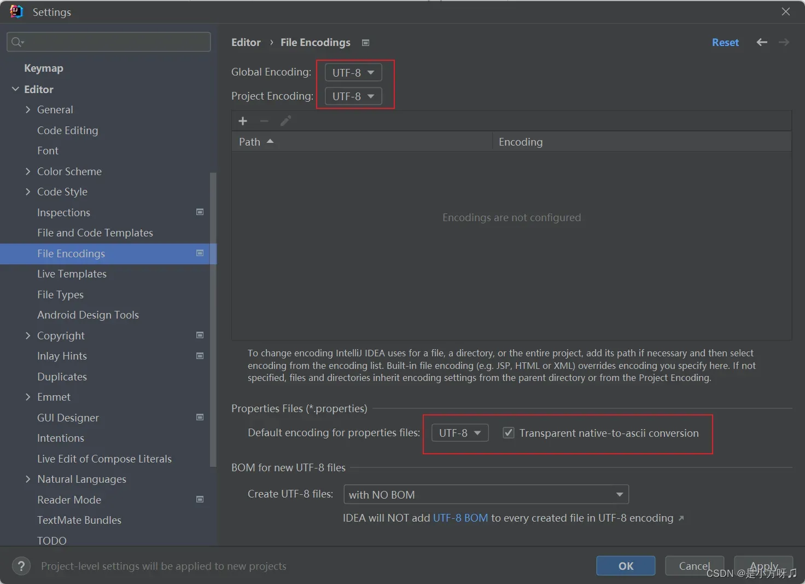Open File and Code Templates page

tap(95, 233)
